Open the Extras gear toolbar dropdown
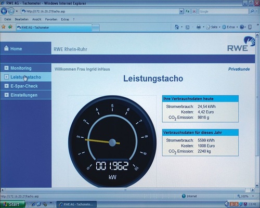This screenshot has width=260, height=208. pos(230,27)
